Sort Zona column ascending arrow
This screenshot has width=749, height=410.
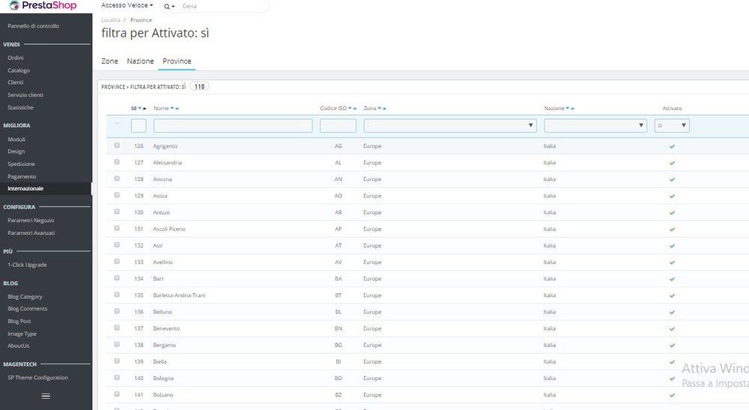pos(384,108)
